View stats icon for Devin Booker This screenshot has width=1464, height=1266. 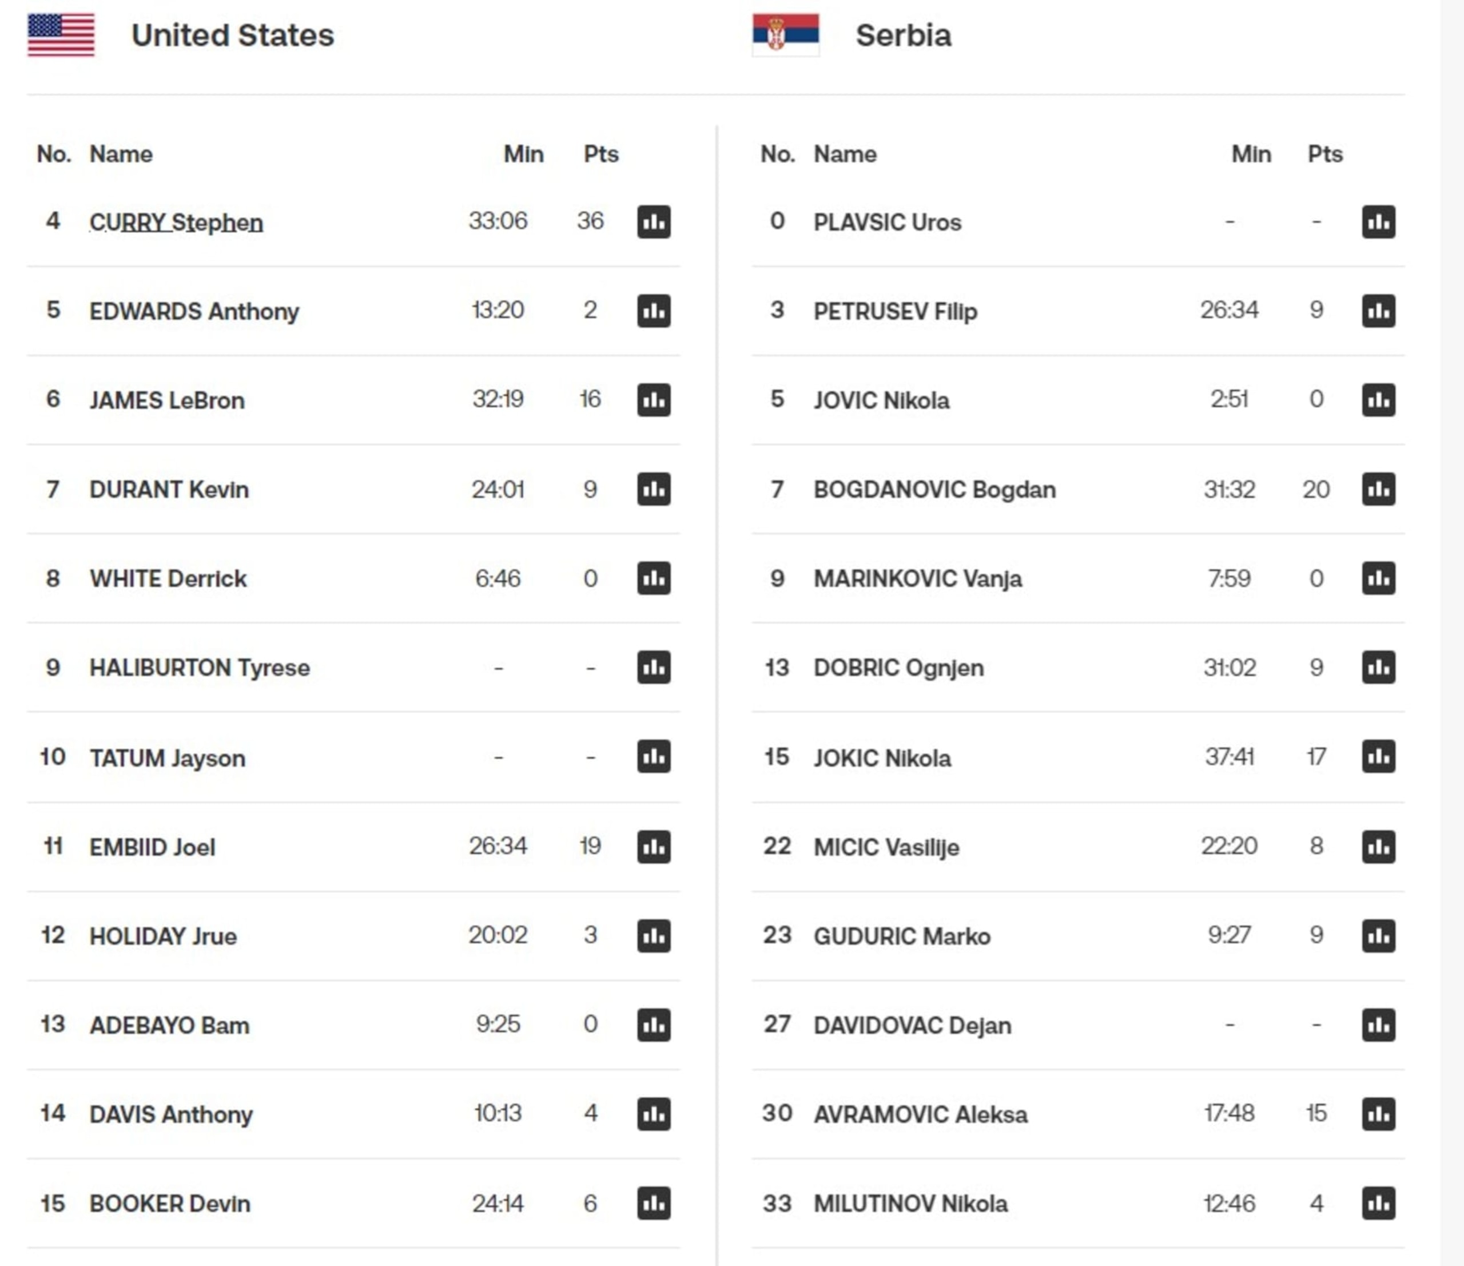coord(654,1203)
